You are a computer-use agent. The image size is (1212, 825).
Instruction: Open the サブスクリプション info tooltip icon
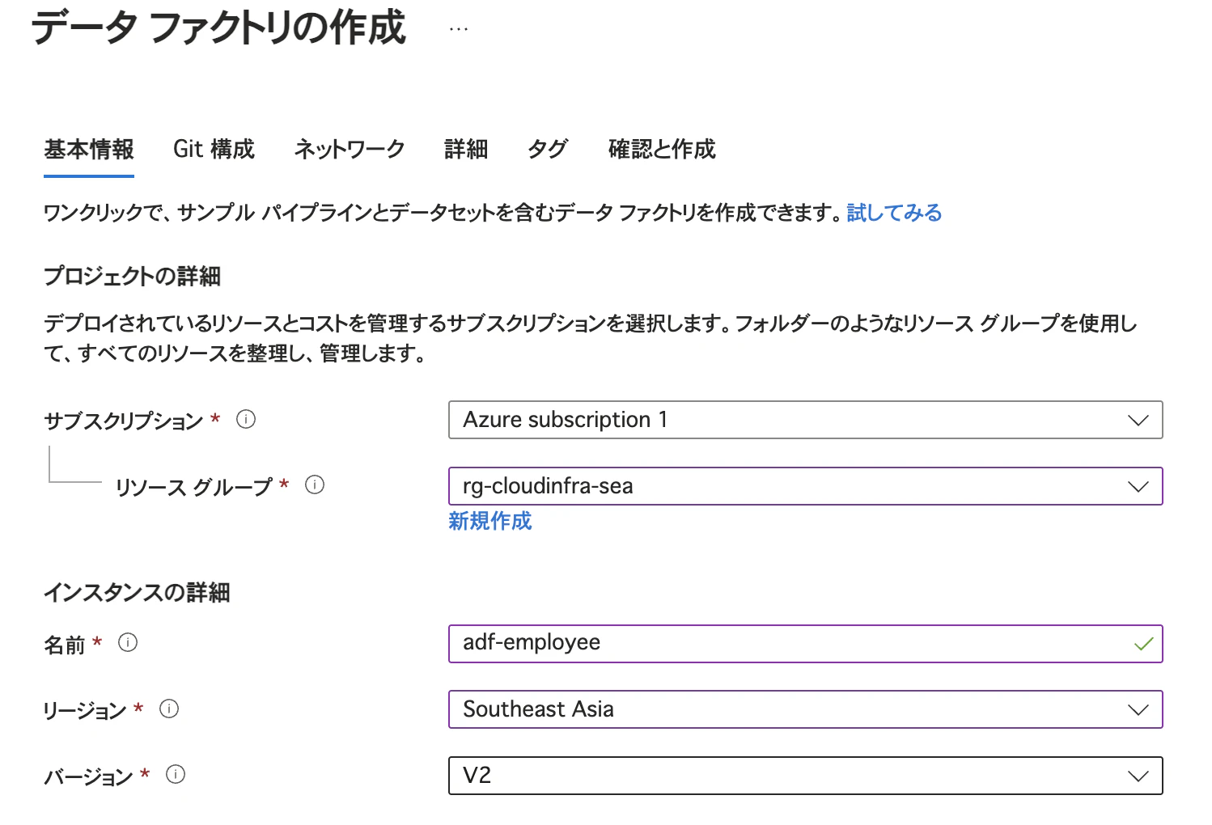(x=245, y=420)
